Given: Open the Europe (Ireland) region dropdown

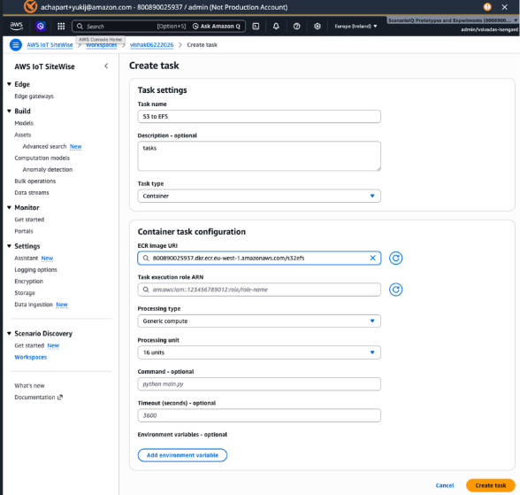Looking at the screenshot, I should [x=356, y=27].
